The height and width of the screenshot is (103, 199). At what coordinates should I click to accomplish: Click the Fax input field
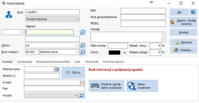point(54,89)
